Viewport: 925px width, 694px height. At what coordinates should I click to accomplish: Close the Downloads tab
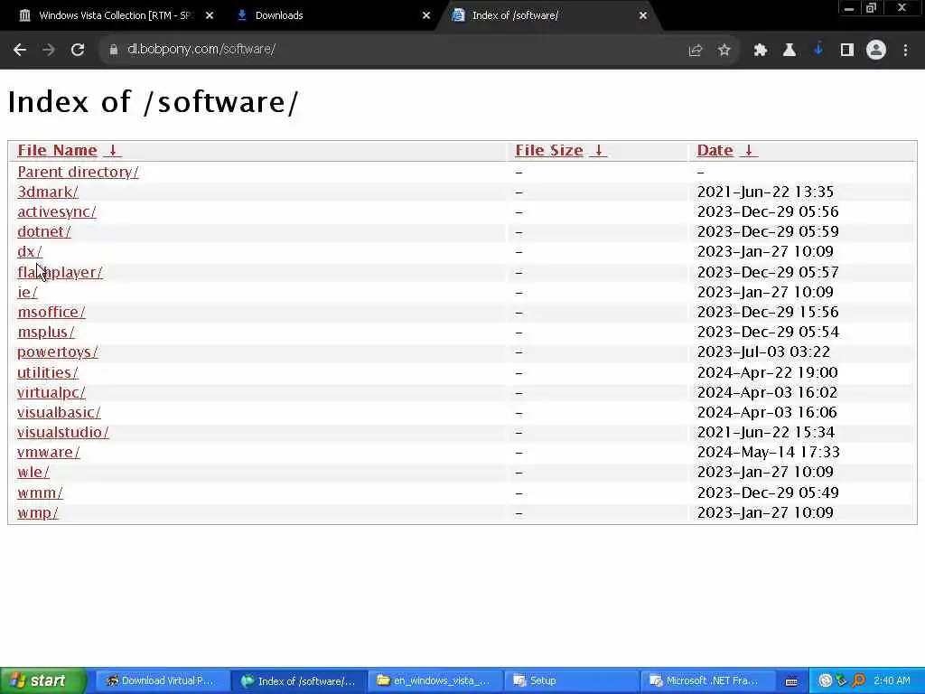point(426,15)
